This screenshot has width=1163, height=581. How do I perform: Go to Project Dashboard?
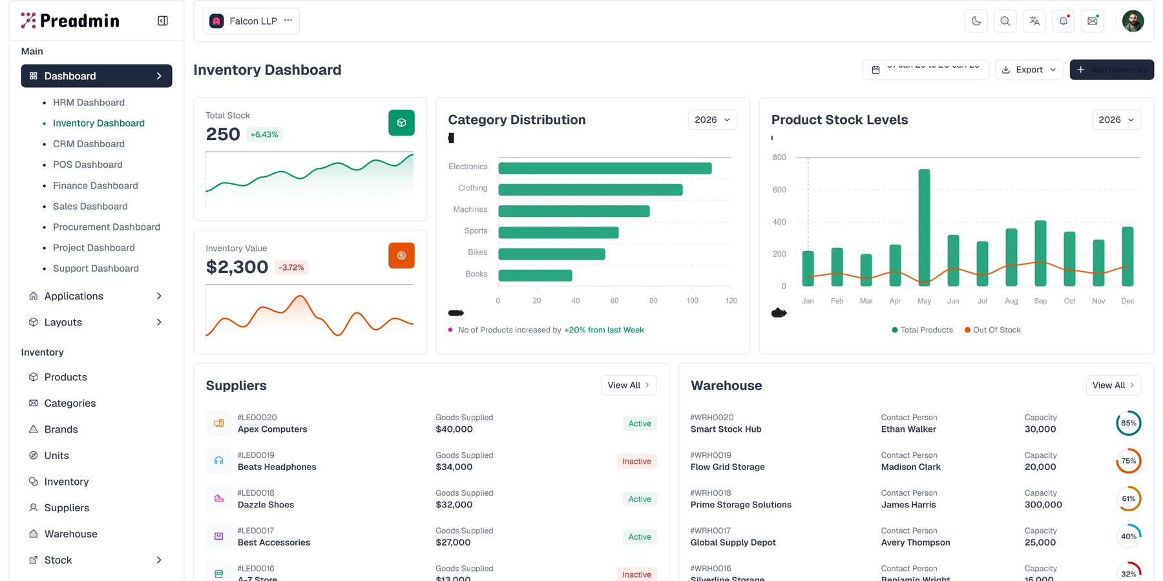pos(94,248)
